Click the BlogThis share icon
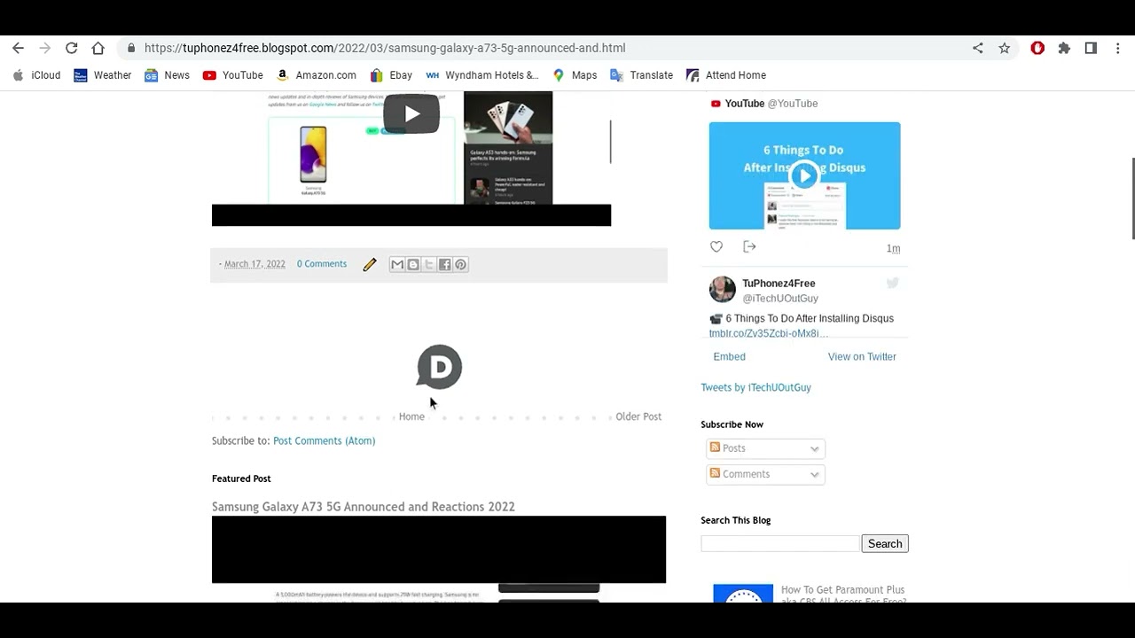Viewport: 1135px width, 638px height. click(413, 264)
